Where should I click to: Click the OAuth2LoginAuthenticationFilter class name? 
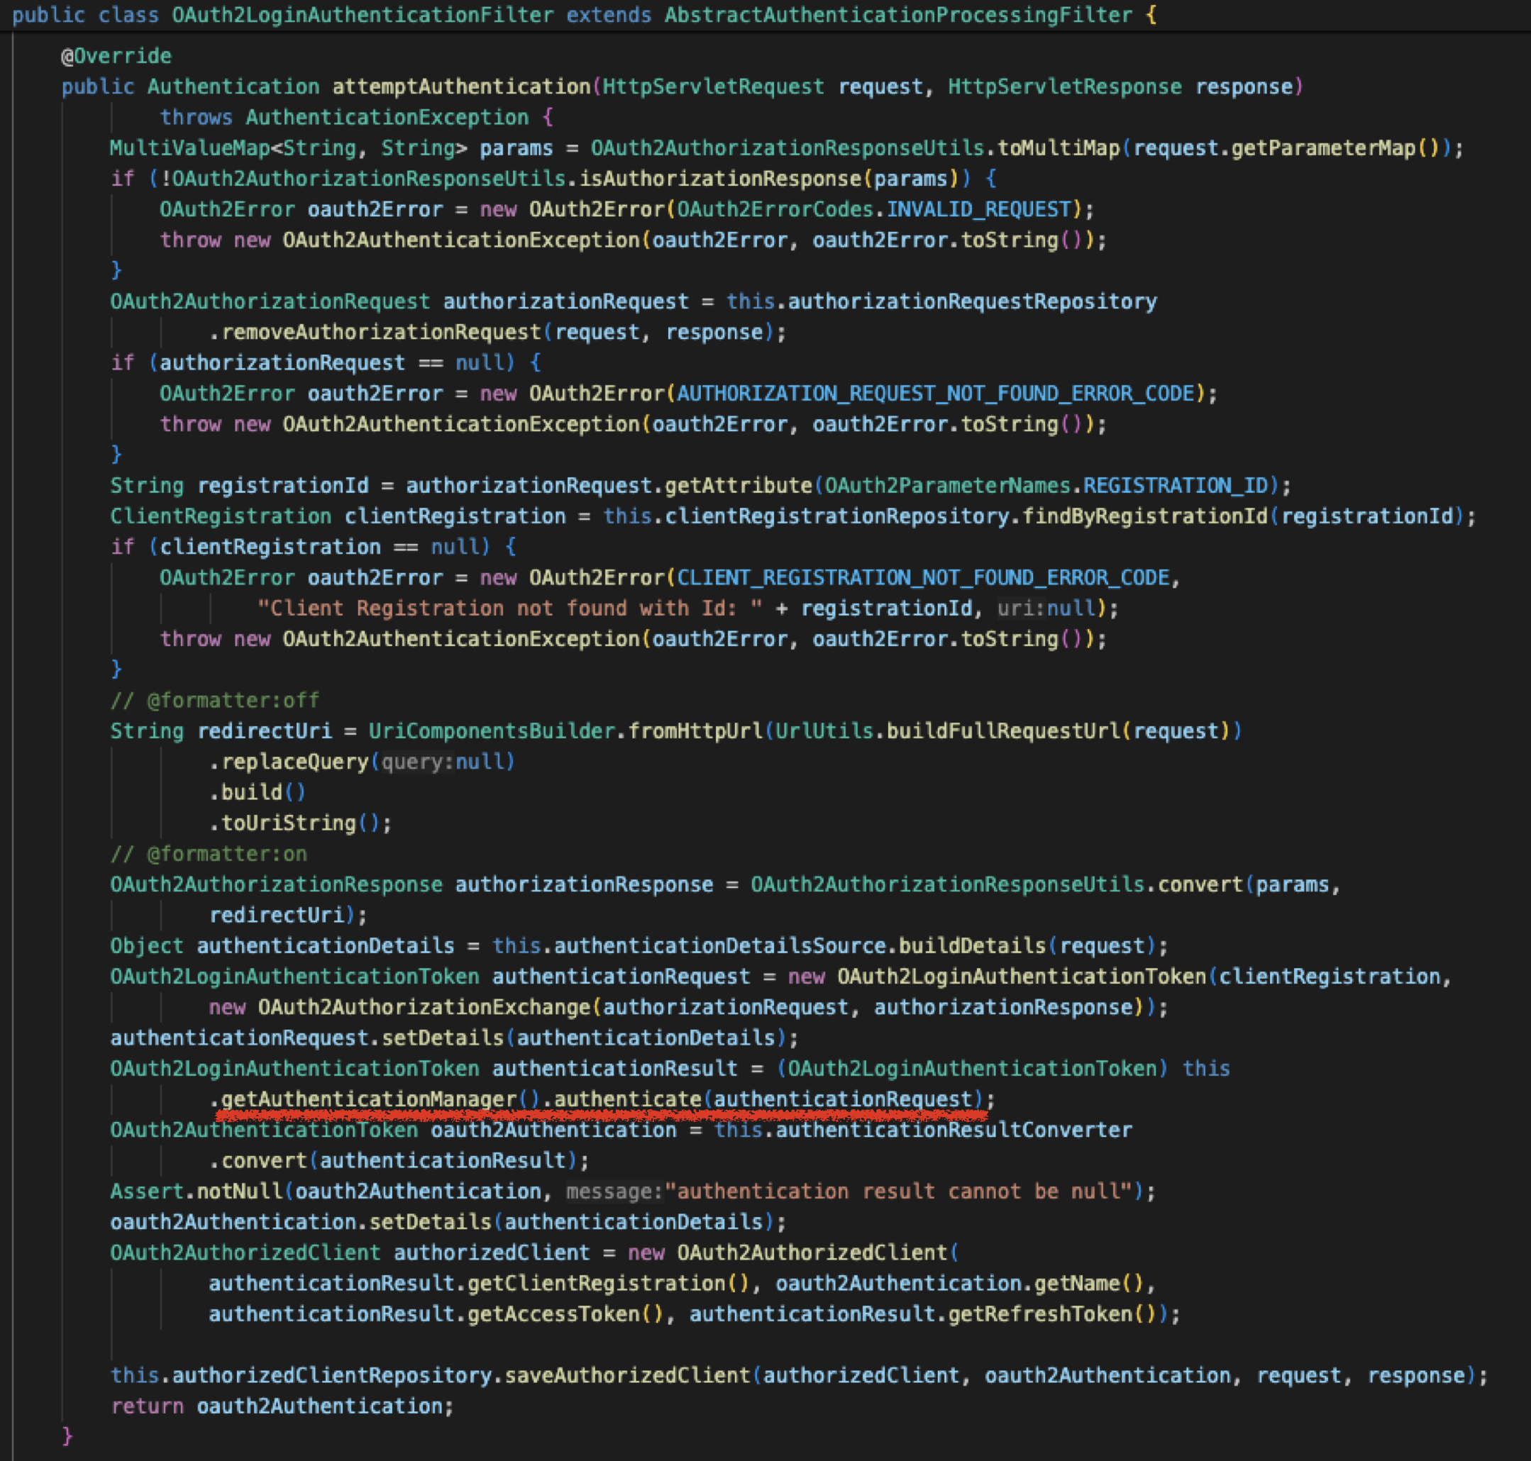coord(363,15)
